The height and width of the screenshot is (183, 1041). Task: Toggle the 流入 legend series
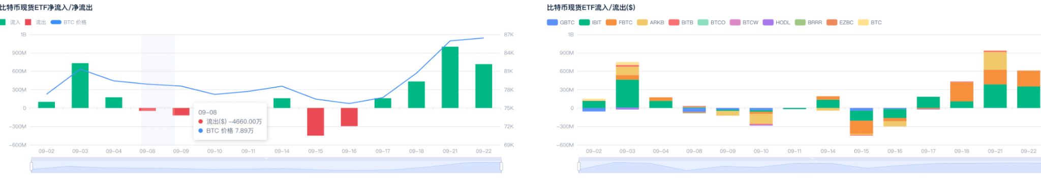coord(10,22)
